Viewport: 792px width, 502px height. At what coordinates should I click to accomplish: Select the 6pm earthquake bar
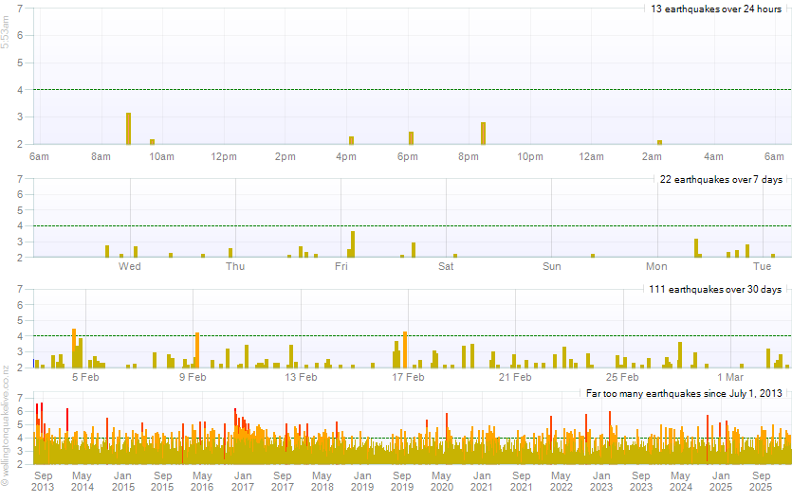click(x=411, y=138)
